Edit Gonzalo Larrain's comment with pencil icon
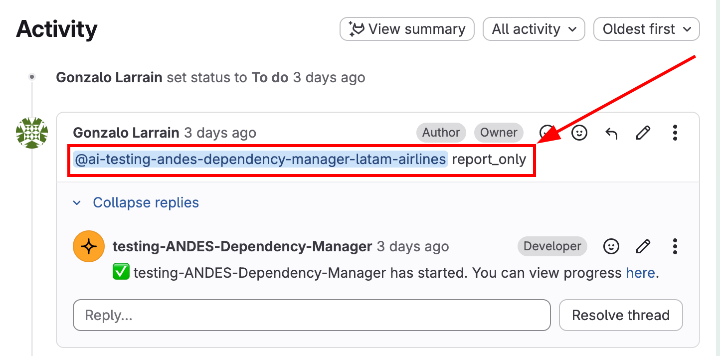 [x=643, y=133]
